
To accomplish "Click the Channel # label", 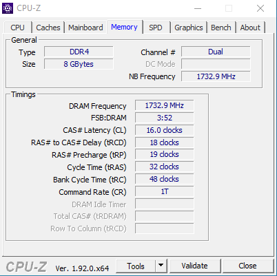I will 158,52.
